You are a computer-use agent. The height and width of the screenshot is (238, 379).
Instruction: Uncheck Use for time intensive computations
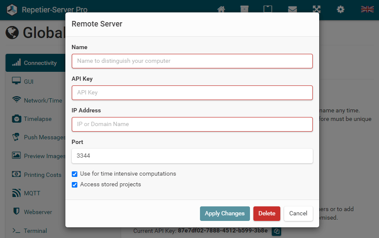(74, 174)
